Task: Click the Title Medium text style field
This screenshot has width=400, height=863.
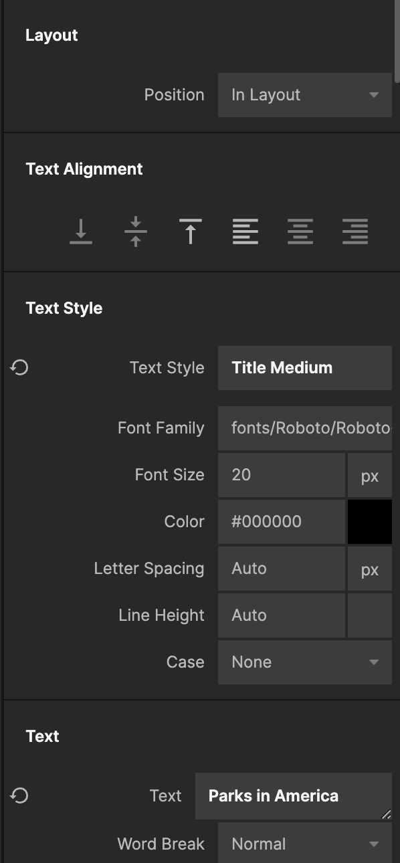Action: click(305, 367)
